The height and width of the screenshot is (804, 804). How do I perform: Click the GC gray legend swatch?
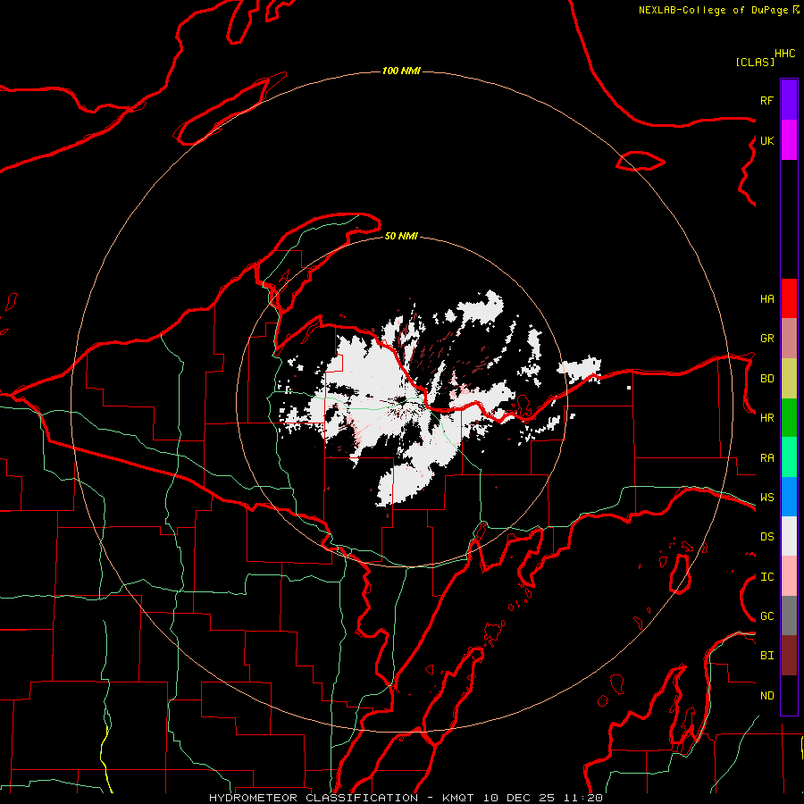pyautogui.click(x=789, y=616)
